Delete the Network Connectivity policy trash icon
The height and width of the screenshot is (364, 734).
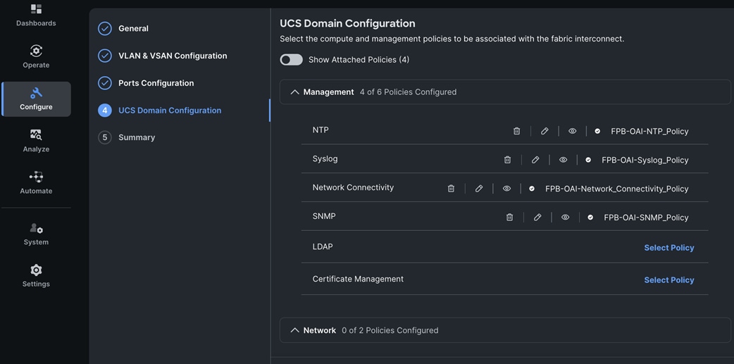452,188
